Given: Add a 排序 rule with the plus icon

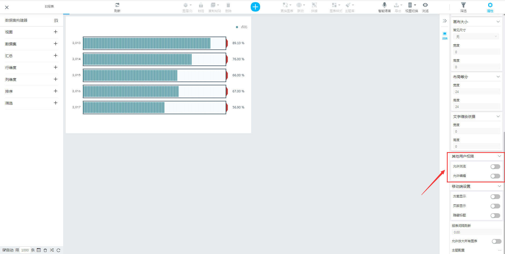Looking at the screenshot, I should click(55, 91).
